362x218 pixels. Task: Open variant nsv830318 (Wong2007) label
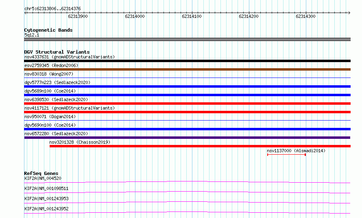[49, 74]
